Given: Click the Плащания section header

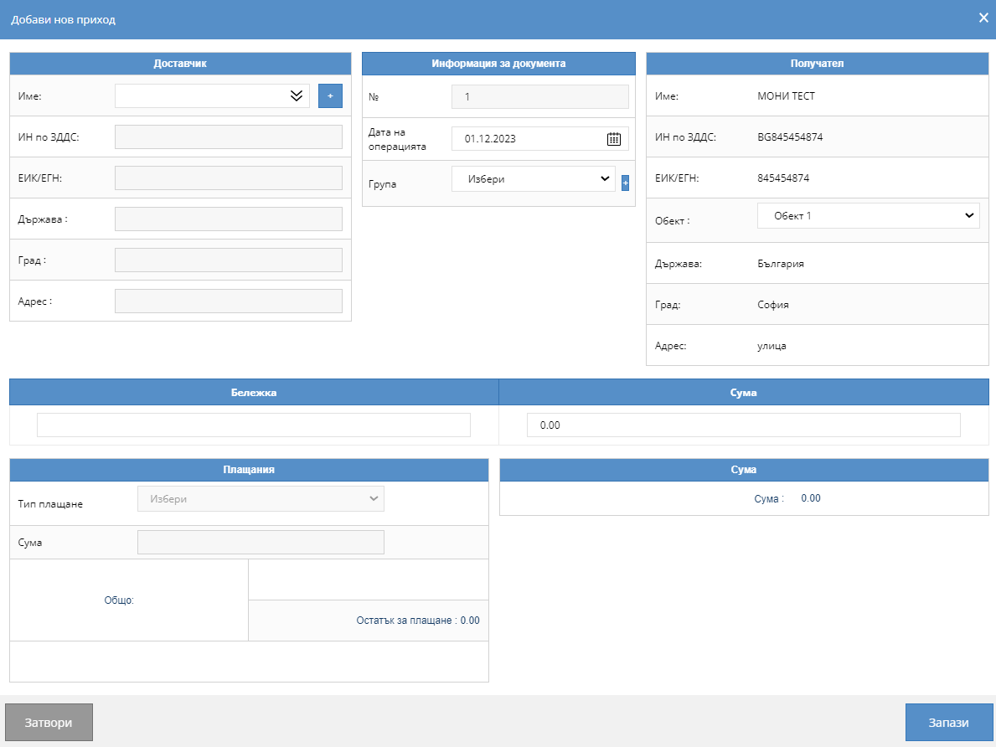Looking at the screenshot, I should [249, 470].
